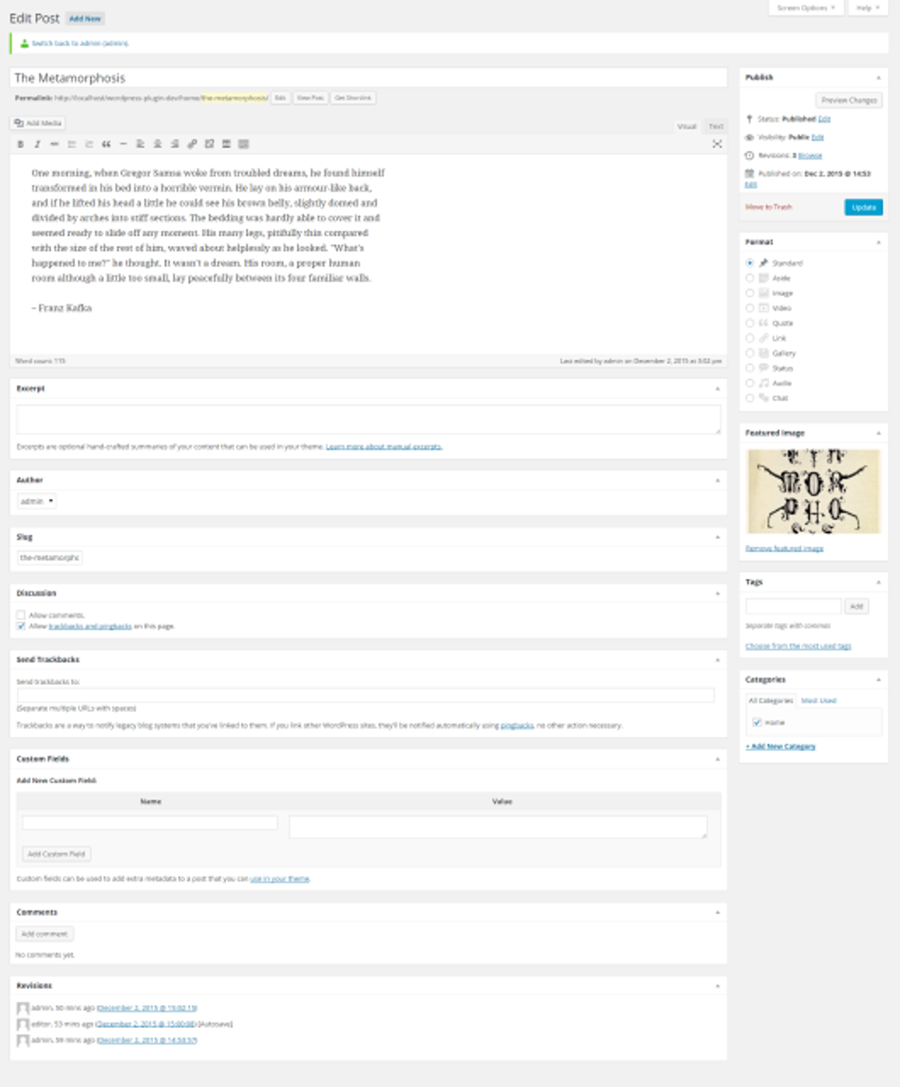Viewport: 900px width, 1087px height.
Task: Disable trackbacks and pingbacks on this page
Action: tap(20, 626)
